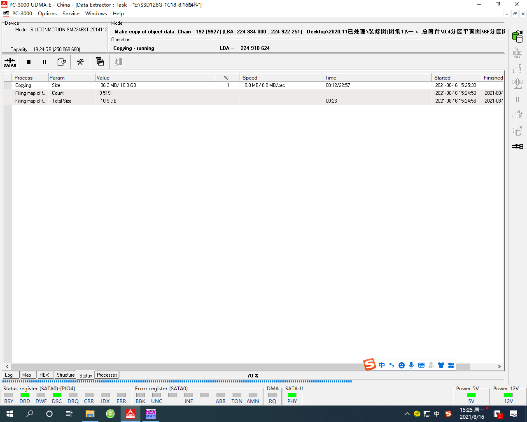Click the green Power 5V indicator
Screen dimensions: 527x422
(x=471, y=395)
